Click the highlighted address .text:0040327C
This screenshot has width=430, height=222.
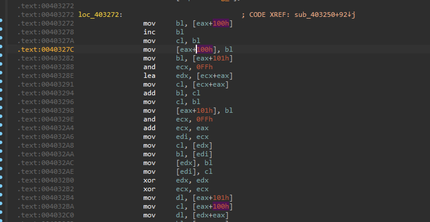pyautogui.click(x=46, y=49)
